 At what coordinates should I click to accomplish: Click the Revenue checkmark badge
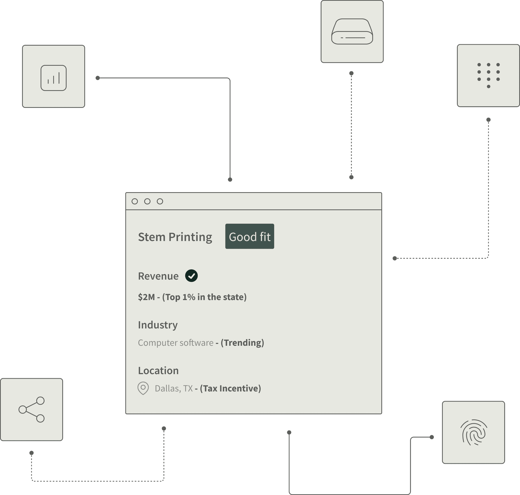pos(191,276)
